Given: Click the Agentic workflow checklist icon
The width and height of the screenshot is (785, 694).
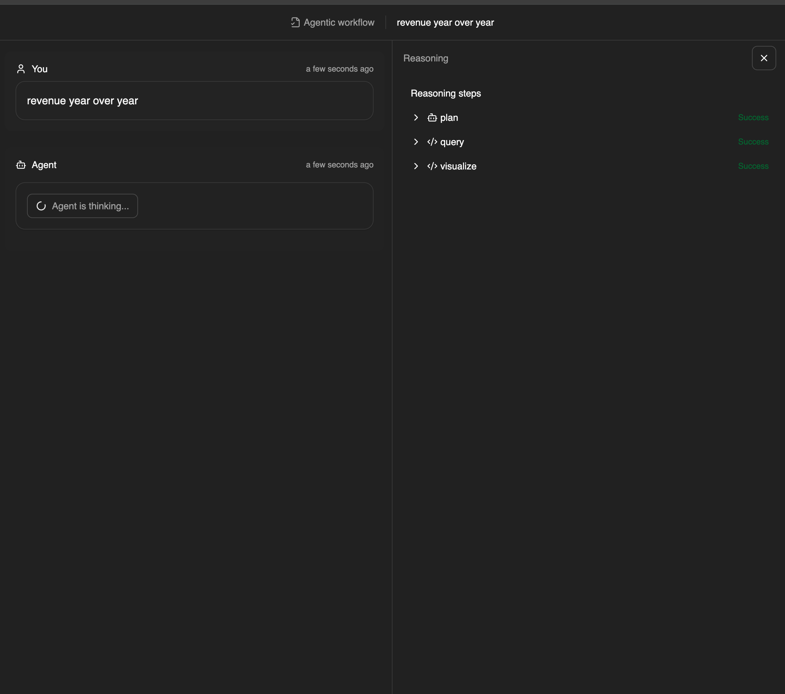Looking at the screenshot, I should [x=295, y=23].
